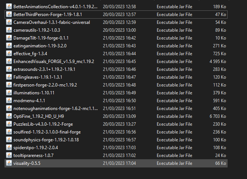Select file illuminations-1.10.11

click(x=34, y=93)
